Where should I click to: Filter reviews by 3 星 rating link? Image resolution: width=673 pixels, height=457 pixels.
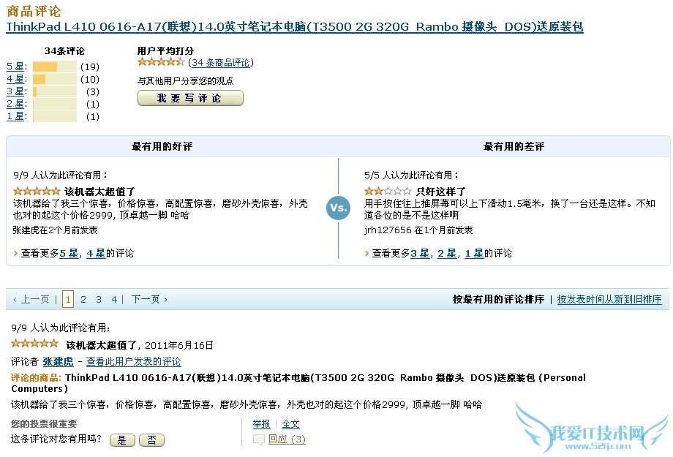click(15, 91)
